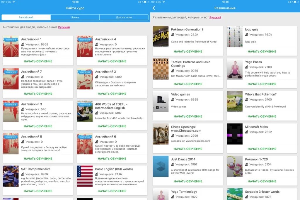
Task: Open the Pokémon Generation I thumbnail
Action: [x=161, y=37]
